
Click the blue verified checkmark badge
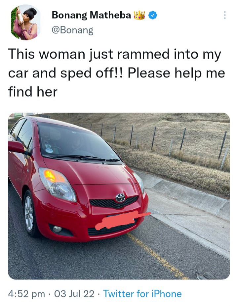pos(153,16)
